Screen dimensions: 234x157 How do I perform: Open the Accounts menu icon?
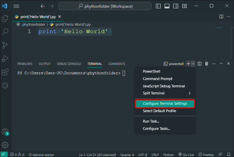click(x=5, y=132)
